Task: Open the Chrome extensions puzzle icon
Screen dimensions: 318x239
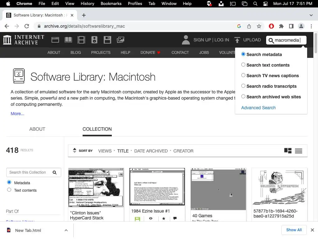Action: pos(281,26)
